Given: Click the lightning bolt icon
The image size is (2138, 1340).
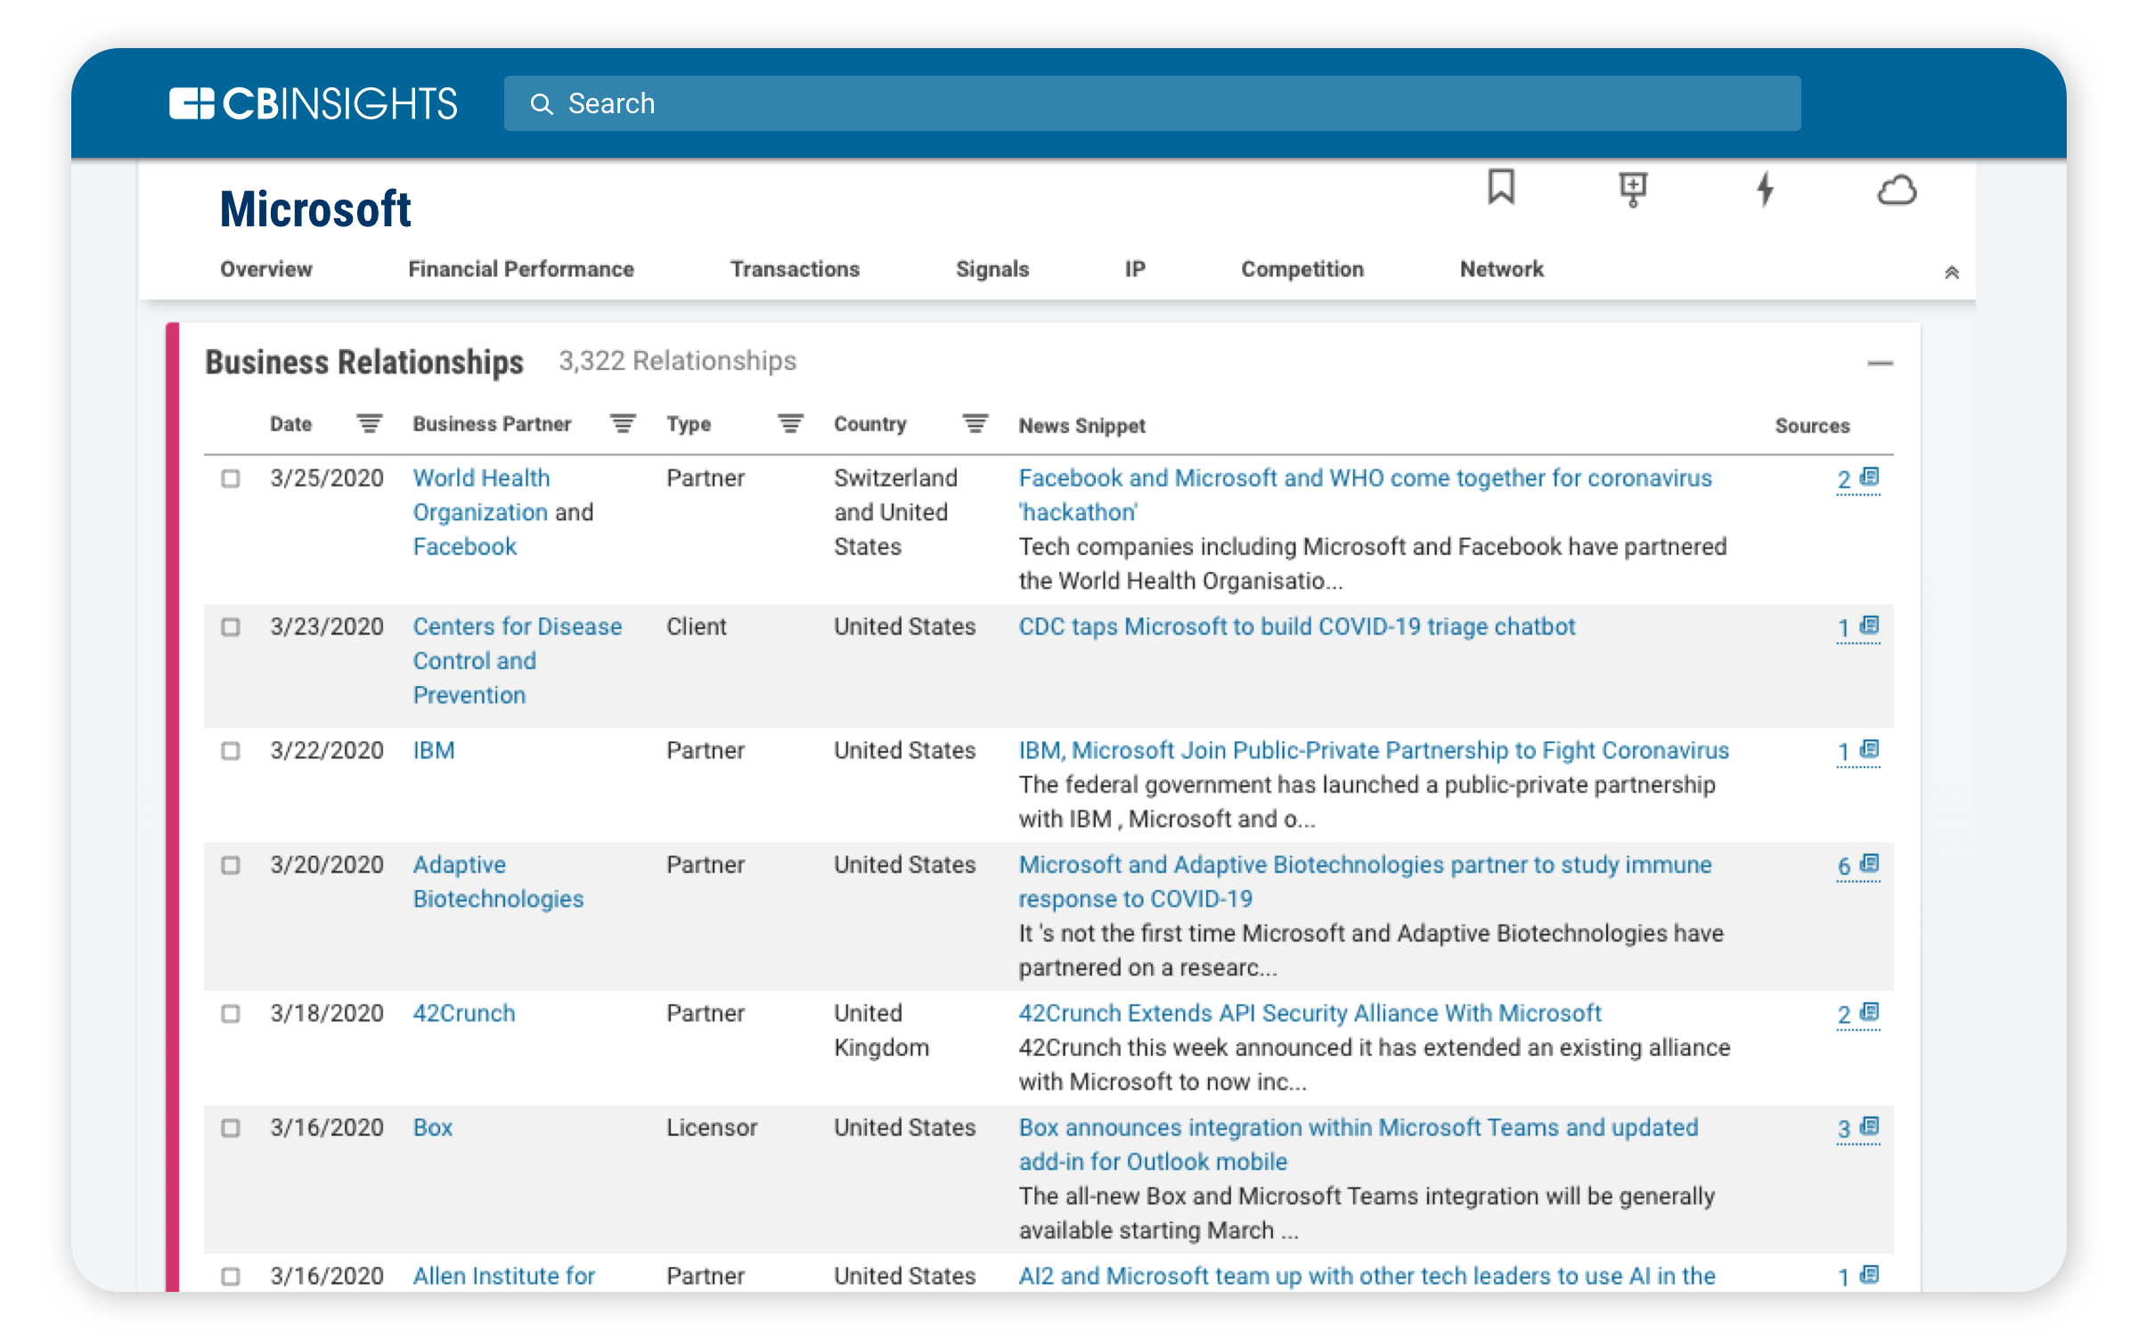Looking at the screenshot, I should [x=1765, y=189].
